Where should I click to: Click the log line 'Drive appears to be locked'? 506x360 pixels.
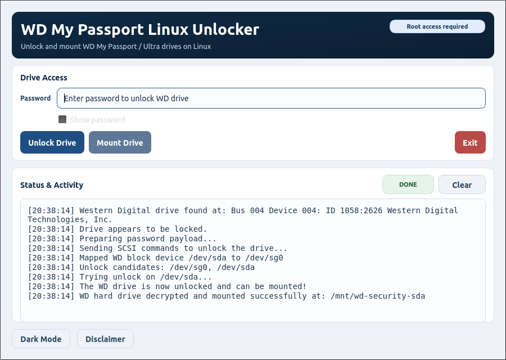[117, 229]
